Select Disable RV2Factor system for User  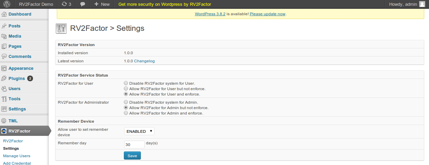(126, 83)
